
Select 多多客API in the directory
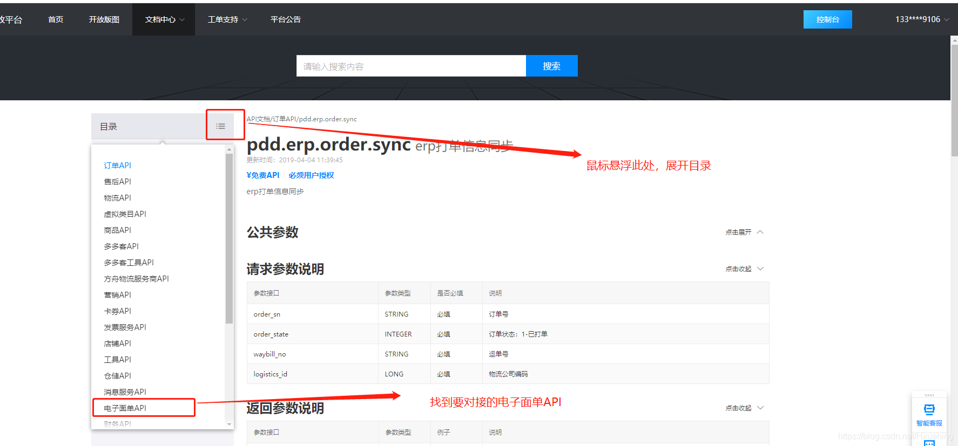(x=121, y=246)
